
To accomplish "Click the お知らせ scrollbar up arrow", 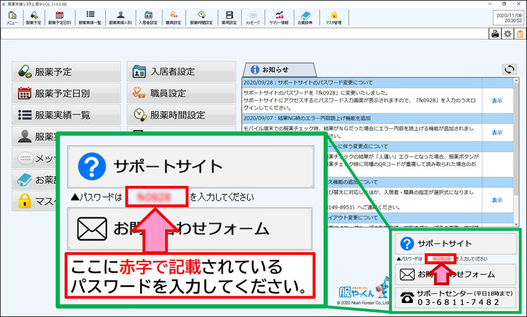I will 516,81.
